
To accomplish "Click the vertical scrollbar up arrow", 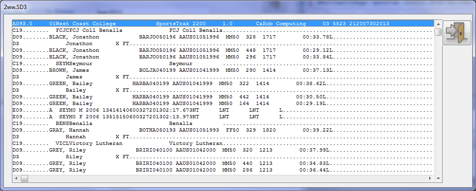I will [x=438, y=24].
